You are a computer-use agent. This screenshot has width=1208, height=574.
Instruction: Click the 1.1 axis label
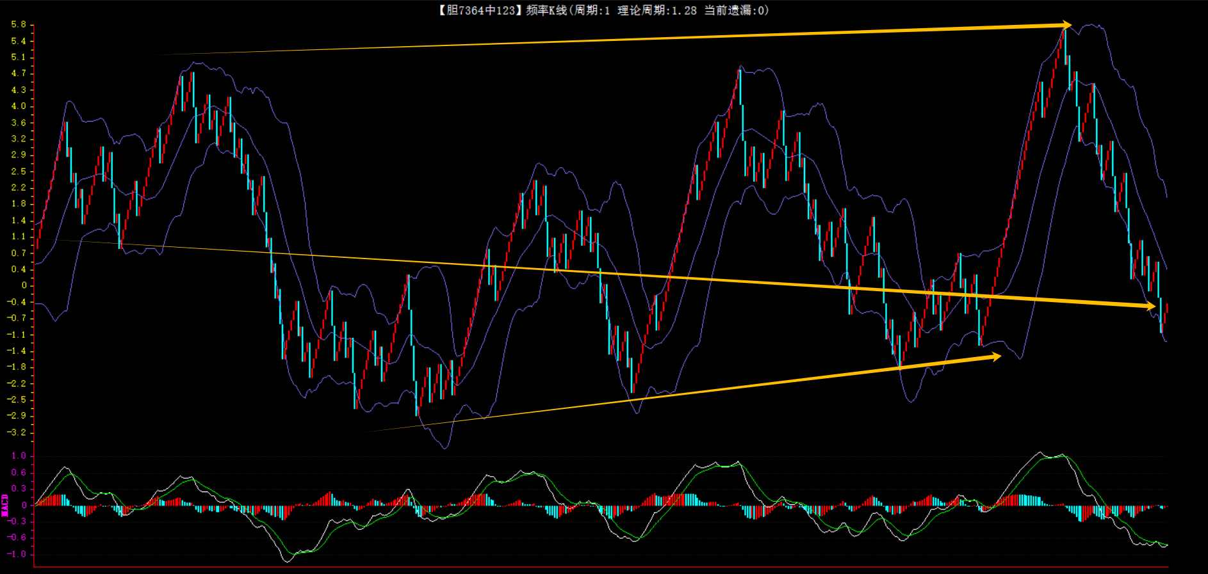click(19, 237)
